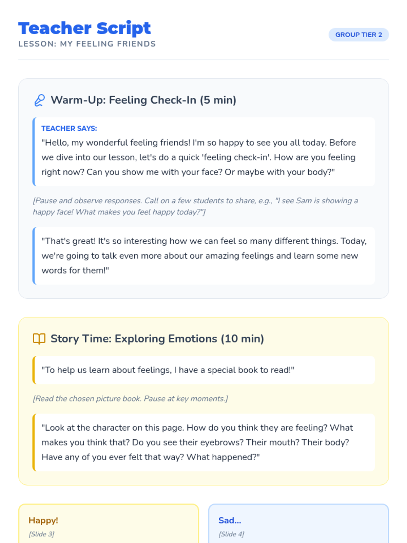Viewport: 407px width, 543px height.
Task: Click the "That's great!" teacher quote block
Action: [x=203, y=256]
